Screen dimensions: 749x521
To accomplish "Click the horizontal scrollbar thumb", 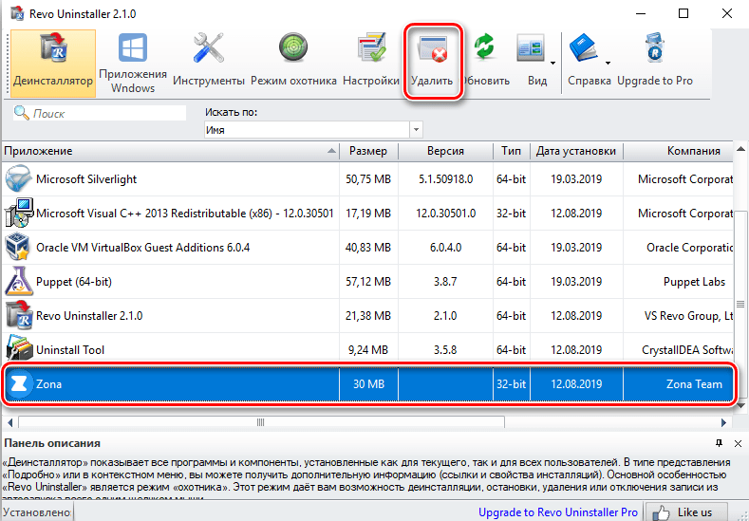I will coord(261,422).
